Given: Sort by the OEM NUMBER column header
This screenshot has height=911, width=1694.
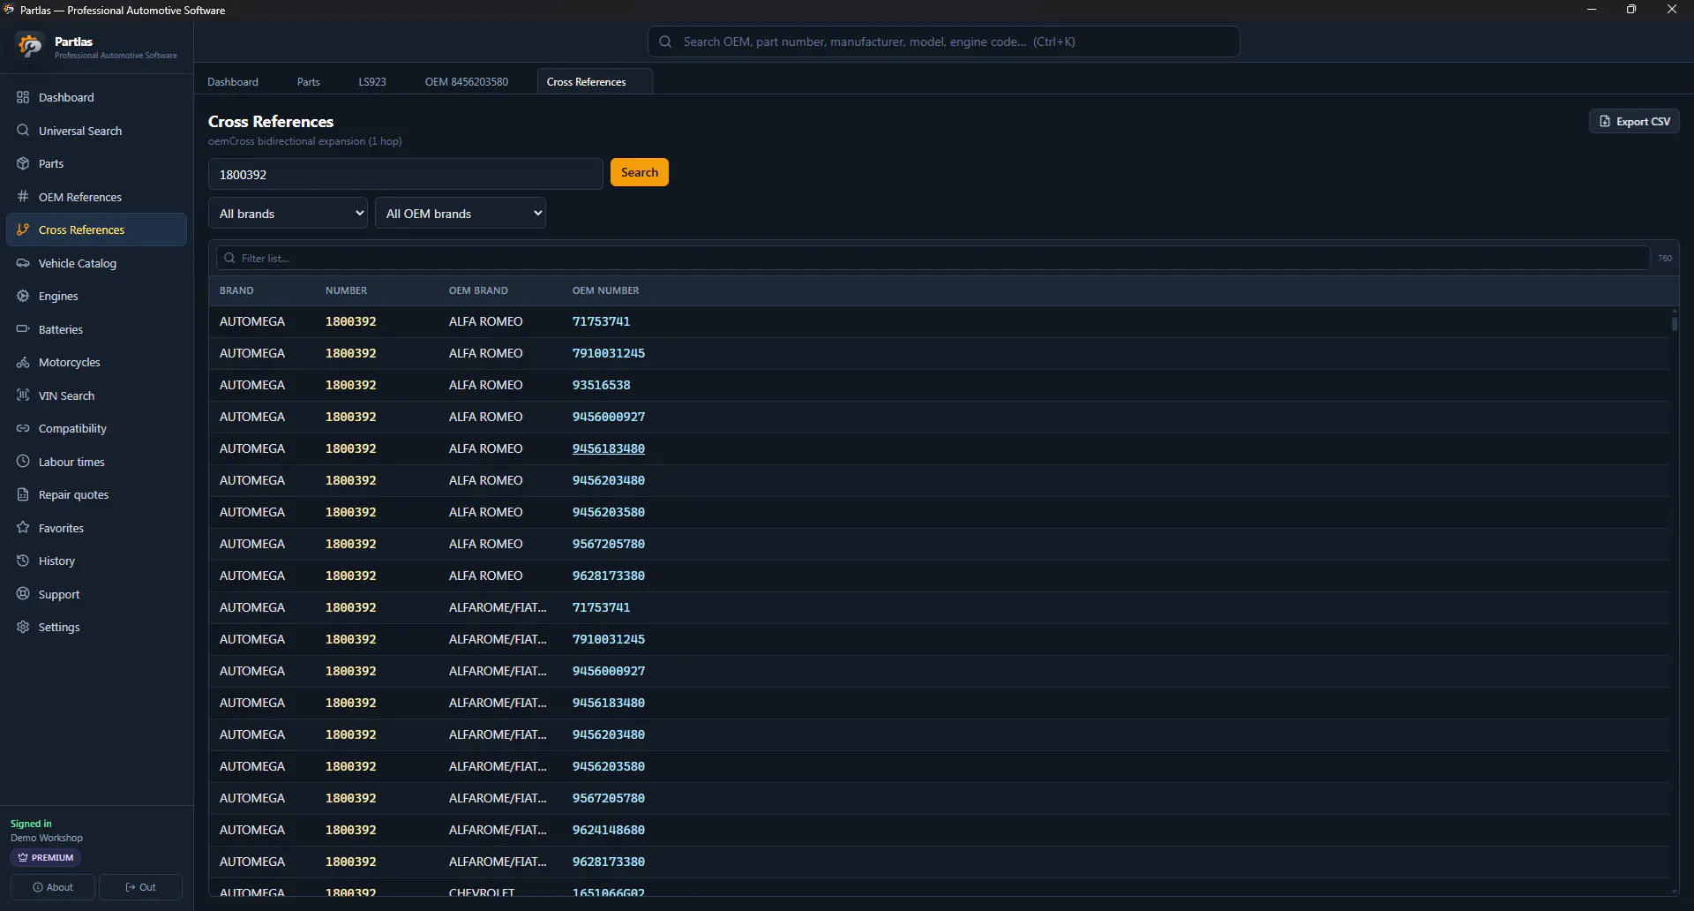Looking at the screenshot, I should pos(606,290).
